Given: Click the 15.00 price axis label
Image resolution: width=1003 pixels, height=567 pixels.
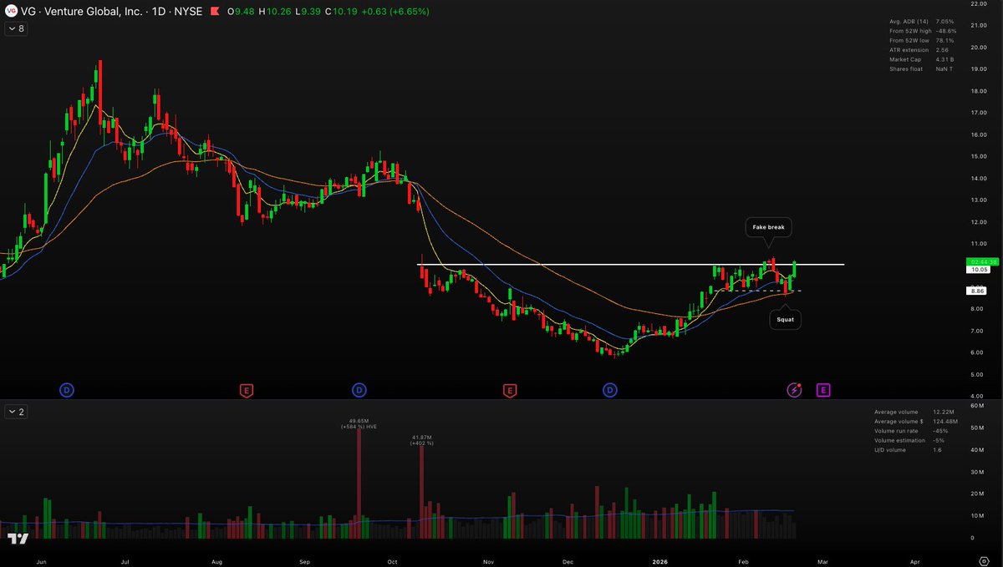Looking at the screenshot, I should tap(977, 156).
